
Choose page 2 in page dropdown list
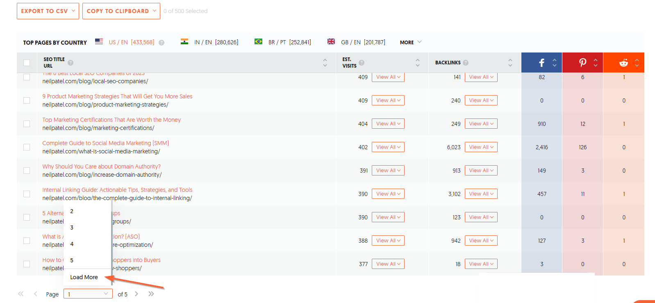pyautogui.click(x=87, y=211)
